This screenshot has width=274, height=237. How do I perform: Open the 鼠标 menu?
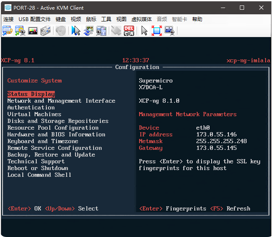(x=91, y=19)
